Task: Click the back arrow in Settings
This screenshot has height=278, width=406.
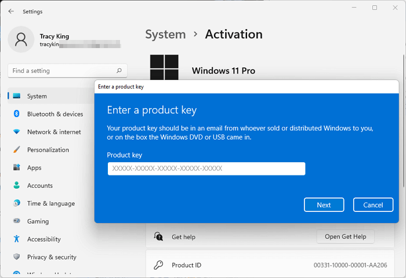Action: pos(11,11)
